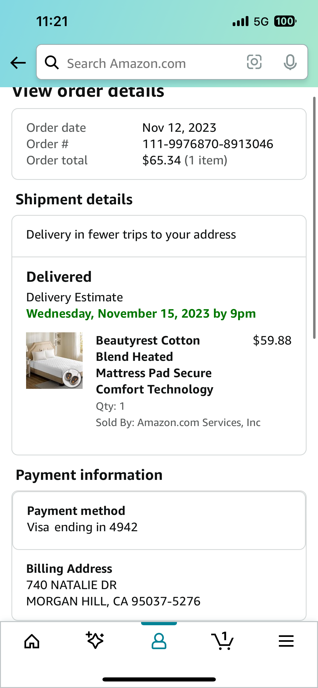Screen dimensions: 318x688
Task: Tap the Payment method Visa ending 4942 box
Action: tap(159, 520)
